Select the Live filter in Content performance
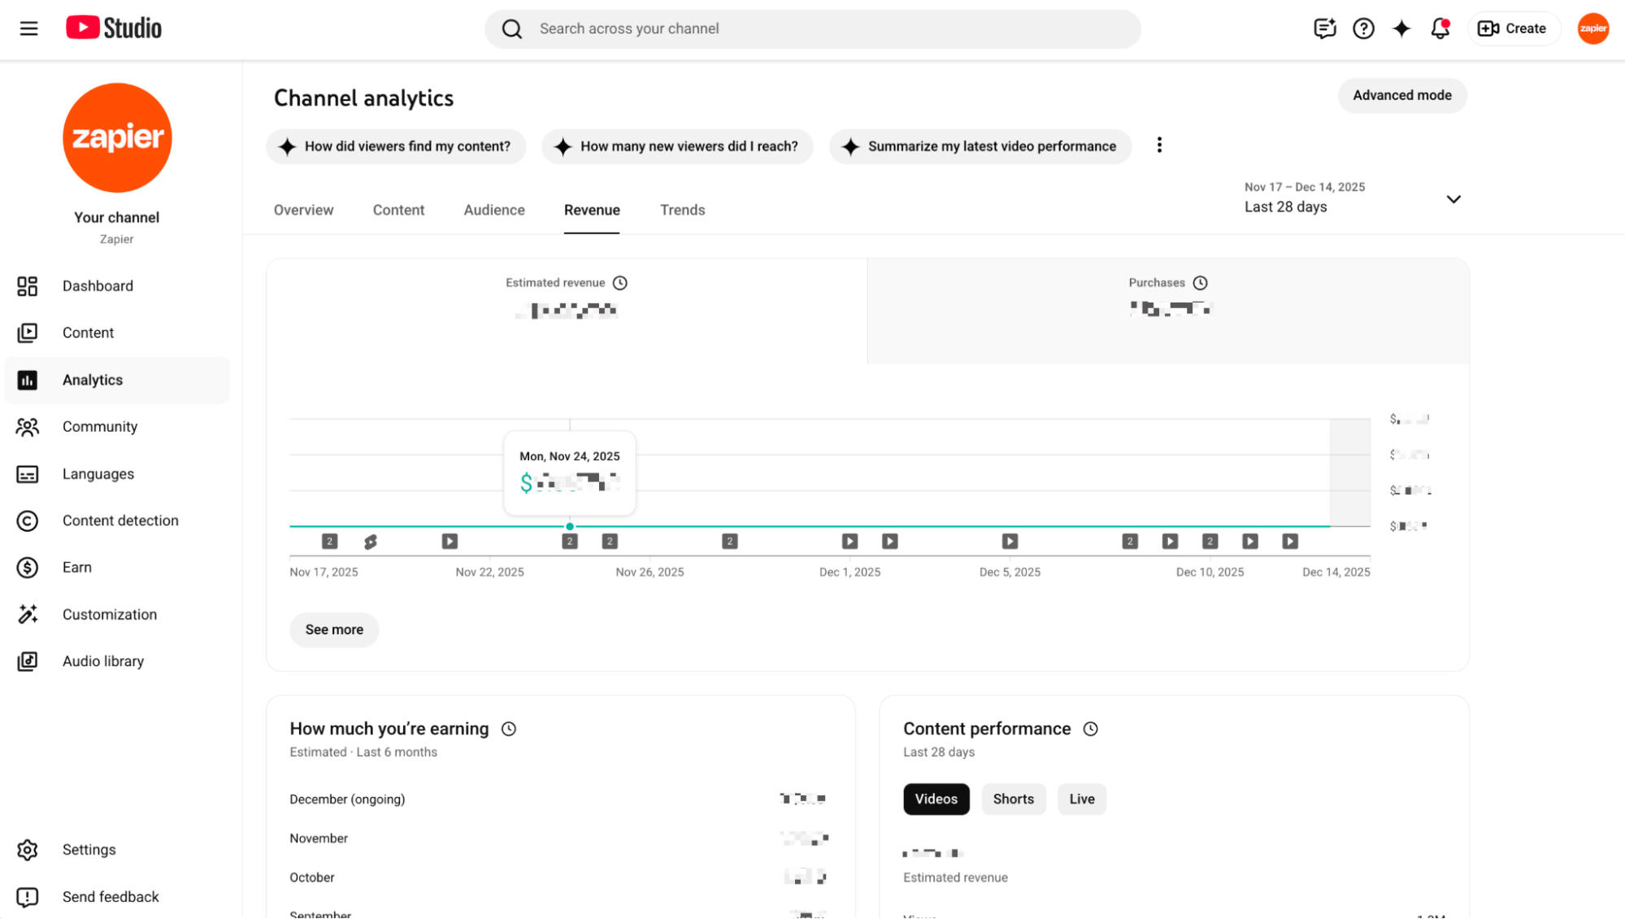Image resolution: width=1625 pixels, height=919 pixels. pyautogui.click(x=1081, y=799)
